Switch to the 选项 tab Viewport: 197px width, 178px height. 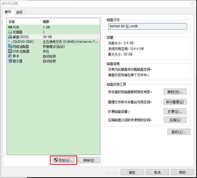tap(19, 12)
